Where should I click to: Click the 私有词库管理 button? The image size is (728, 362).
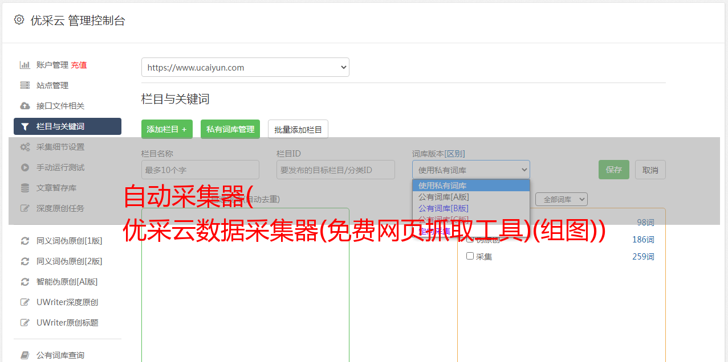230,129
